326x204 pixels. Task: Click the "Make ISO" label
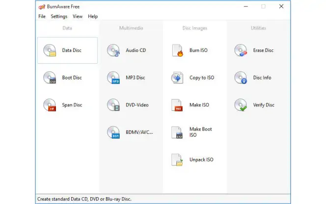(x=199, y=105)
